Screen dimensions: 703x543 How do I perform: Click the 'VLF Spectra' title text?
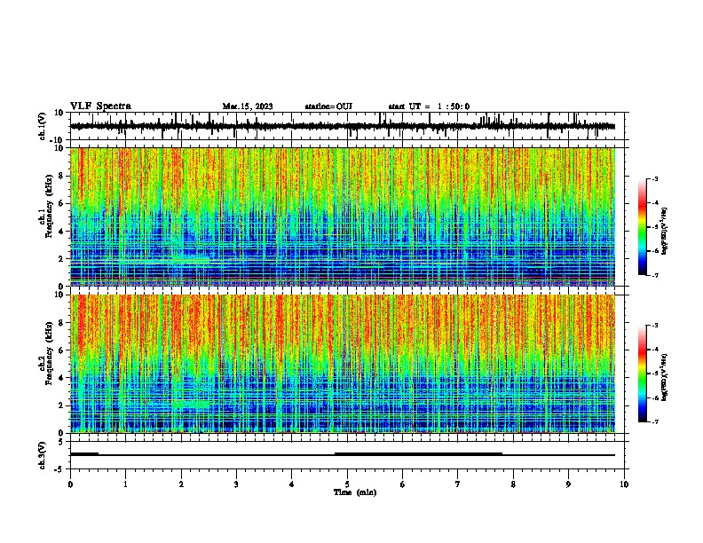pos(100,106)
